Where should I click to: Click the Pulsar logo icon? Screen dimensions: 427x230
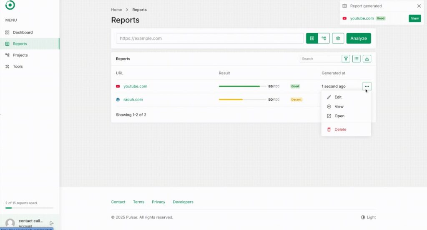click(10, 5)
